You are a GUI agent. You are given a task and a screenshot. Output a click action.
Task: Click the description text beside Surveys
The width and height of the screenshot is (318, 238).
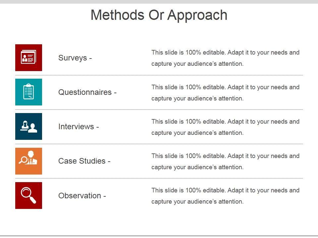click(x=225, y=58)
